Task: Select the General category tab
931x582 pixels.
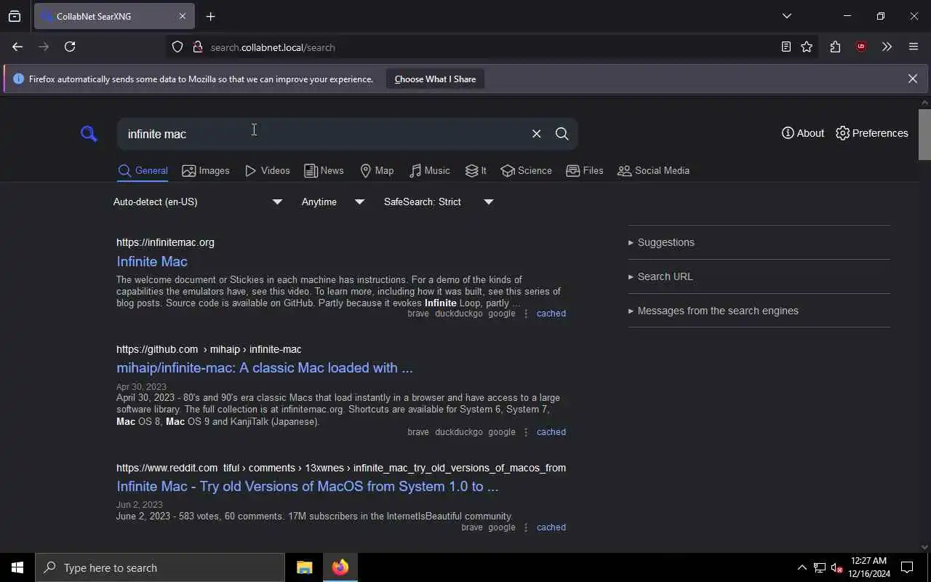Action: (x=143, y=171)
